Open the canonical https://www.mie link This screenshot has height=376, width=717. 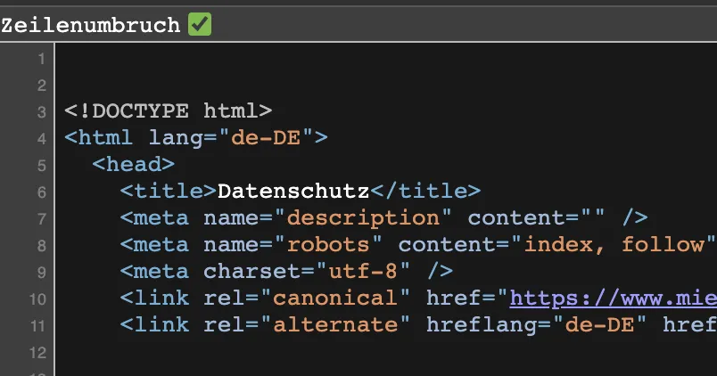[x=614, y=298]
